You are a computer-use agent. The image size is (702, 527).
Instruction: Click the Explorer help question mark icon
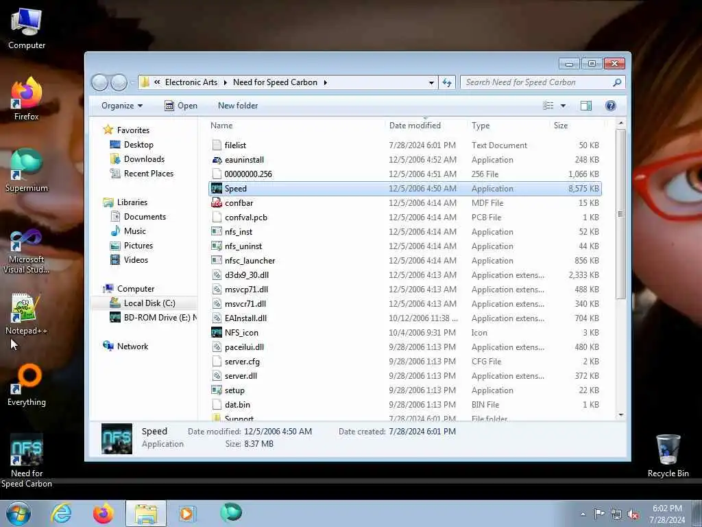click(x=610, y=106)
